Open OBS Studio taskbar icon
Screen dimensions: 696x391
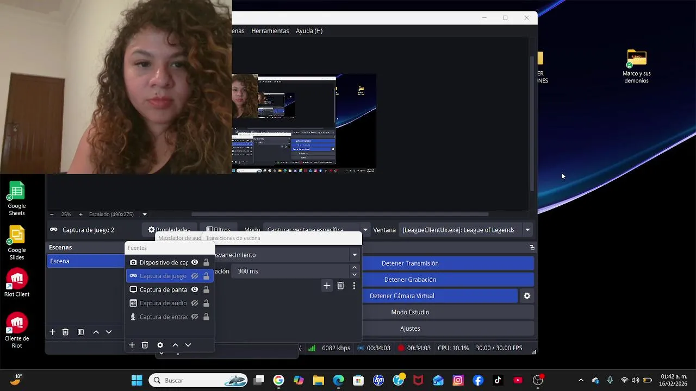(x=538, y=380)
